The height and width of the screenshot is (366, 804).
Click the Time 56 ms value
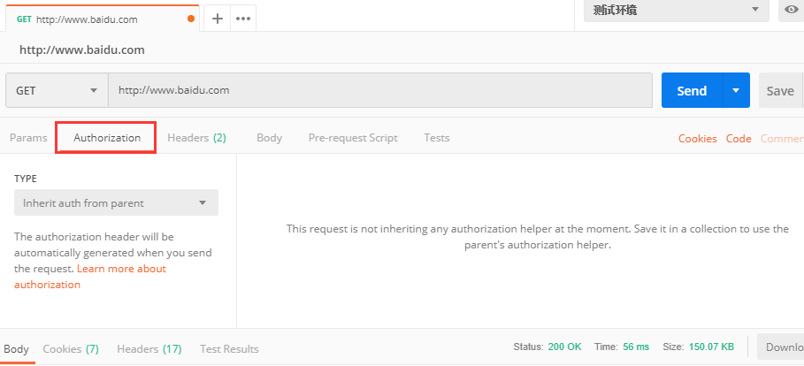(x=636, y=347)
